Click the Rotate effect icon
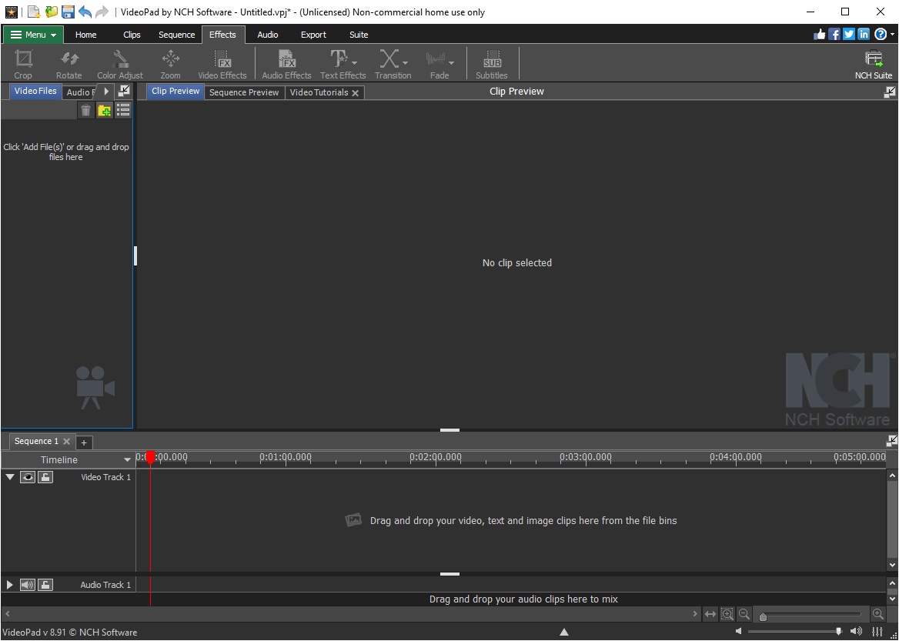Viewport: 899px width, 641px height. pyautogui.click(x=69, y=64)
